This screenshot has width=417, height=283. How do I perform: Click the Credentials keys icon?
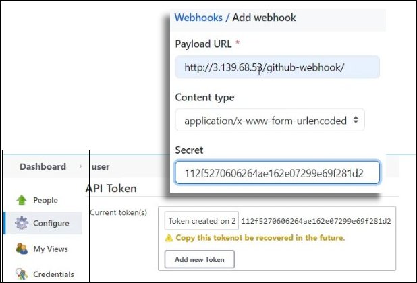point(21,274)
